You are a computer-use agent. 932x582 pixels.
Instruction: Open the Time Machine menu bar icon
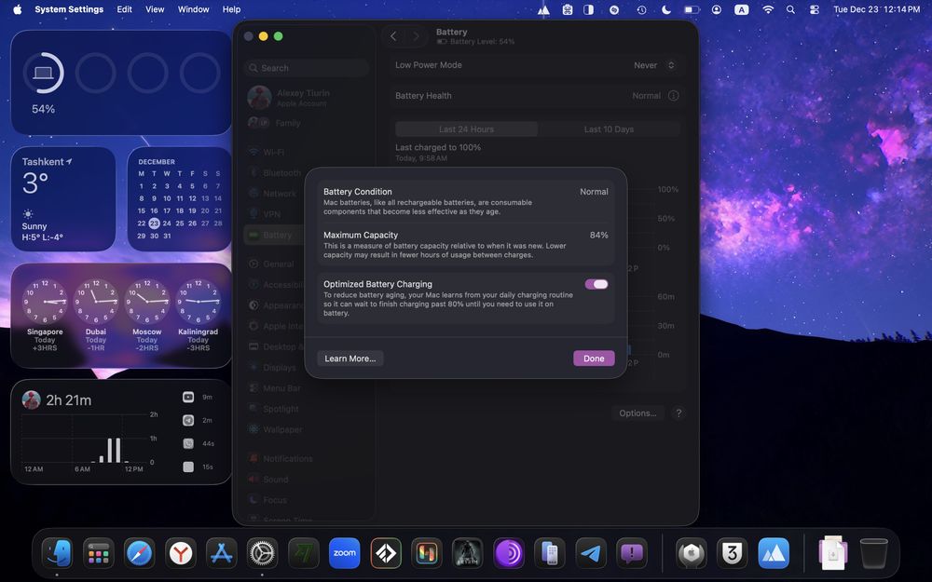point(641,9)
